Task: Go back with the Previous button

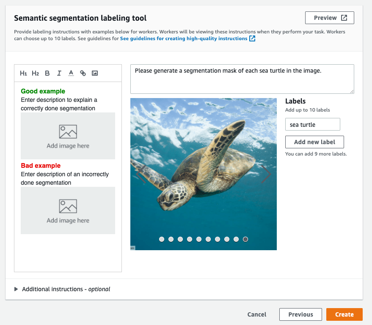Action: point(300,314)
